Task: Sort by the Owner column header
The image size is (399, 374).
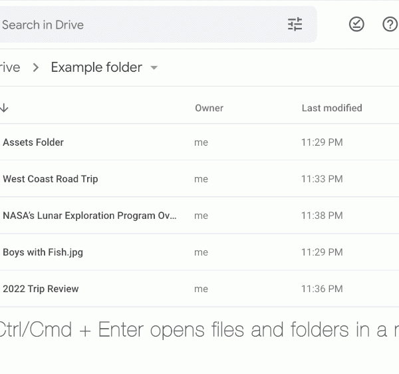Action: 209,108
